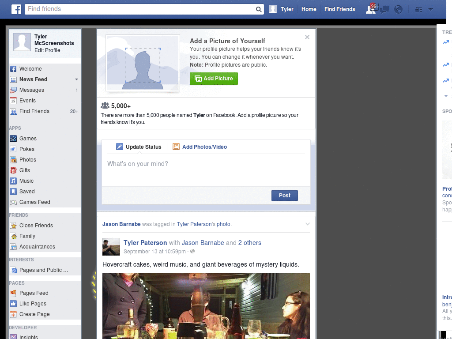Click the Like Pages thumbs-up icon
The width and height of the screenshot is (452, 339).
[13, 304]
